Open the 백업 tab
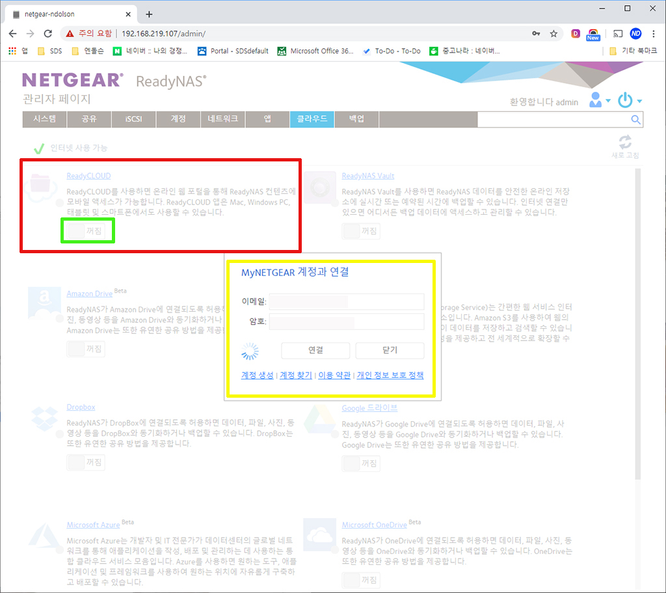Viewport: 666px width, 593px height. tap(357, 119)
